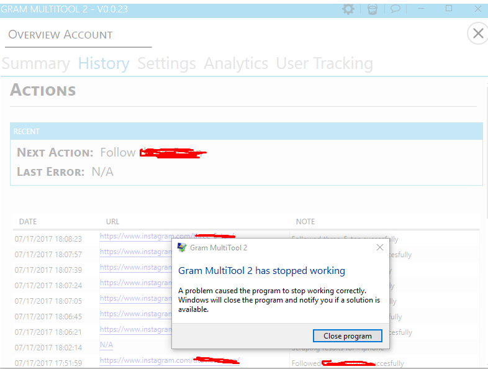Select date 07/17/2017 18:02:14
Image resolution: width=488 pixels, height=369 pixels.
click(48, 348)
